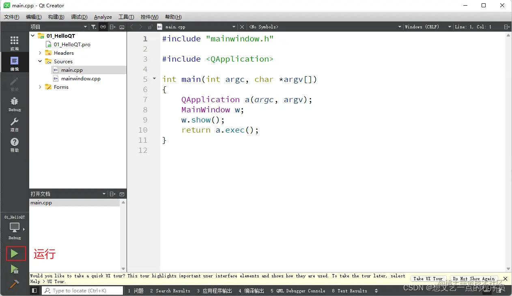This screenshot has width=512, height=296.
Task: Open the 1 问题 output pane
Action: (136, 291)
